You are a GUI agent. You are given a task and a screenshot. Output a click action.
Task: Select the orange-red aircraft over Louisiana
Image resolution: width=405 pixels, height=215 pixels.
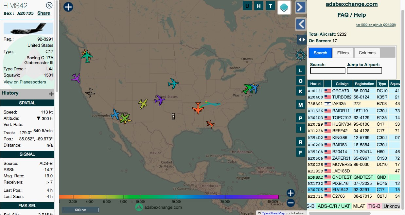click(211, 124)
